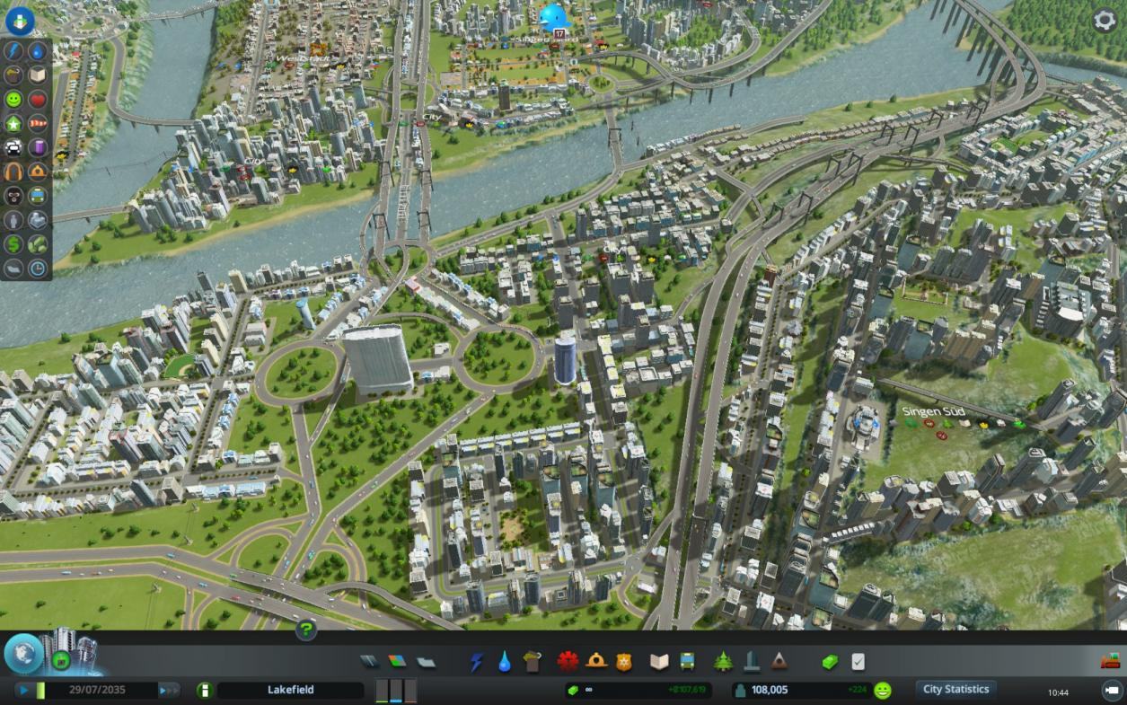The width and height of the screenshot is (1127, 705).
Task: Open the Economy money panel
Action: pyautogui.click(x=830, y=663)
